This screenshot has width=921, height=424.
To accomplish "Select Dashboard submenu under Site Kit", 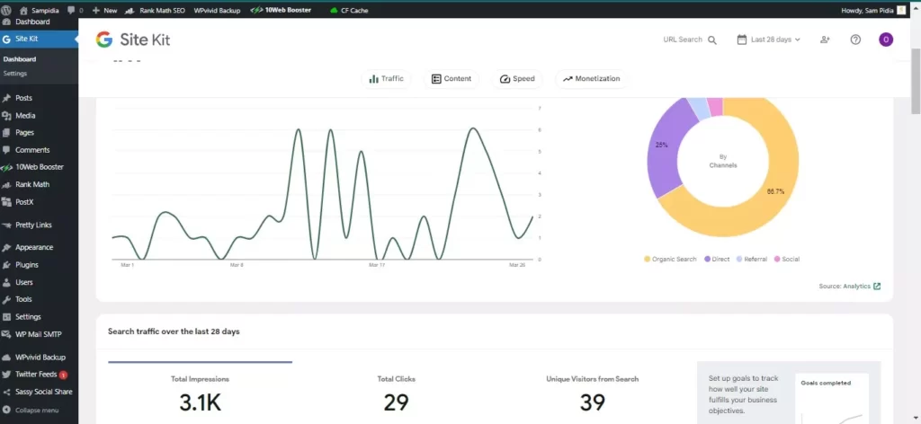I will tap(20, 59).
